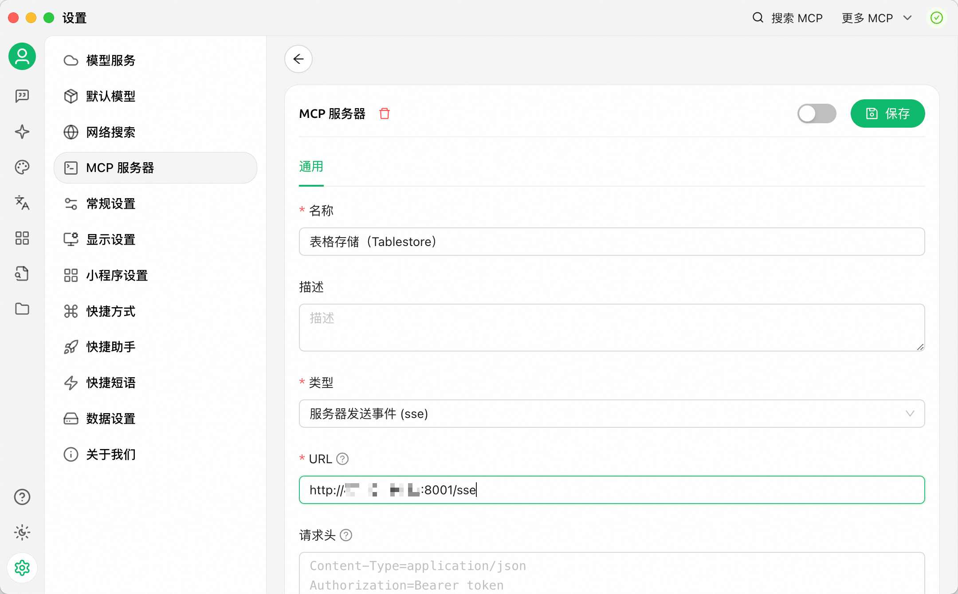Click the request headers help icon
This screenshot has width=958, height=594.
click(346, 535)
